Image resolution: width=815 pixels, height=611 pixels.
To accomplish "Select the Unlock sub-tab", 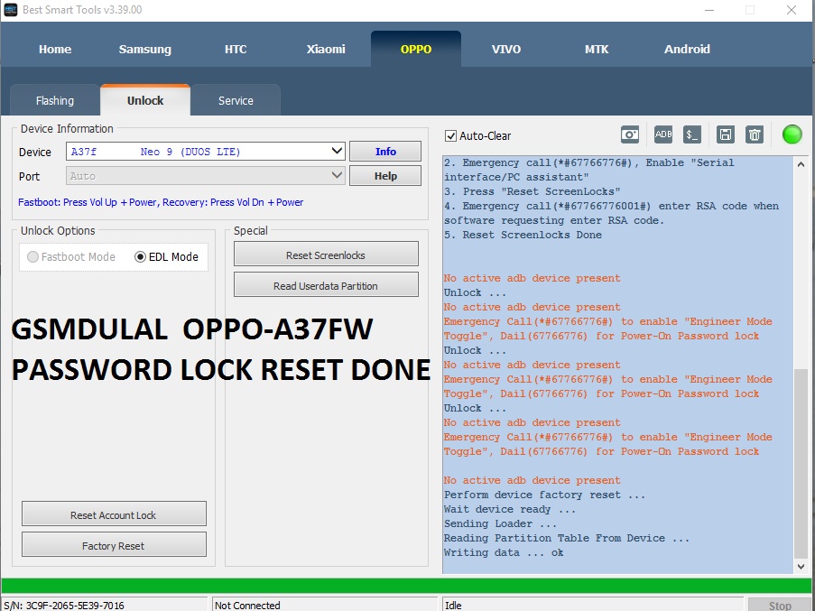I will [x=145, y=100].
